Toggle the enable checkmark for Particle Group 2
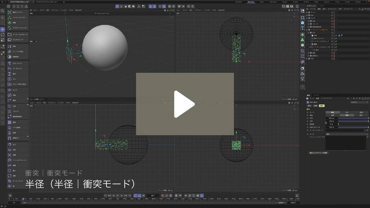370x208 pixels. tap(336, 47)
